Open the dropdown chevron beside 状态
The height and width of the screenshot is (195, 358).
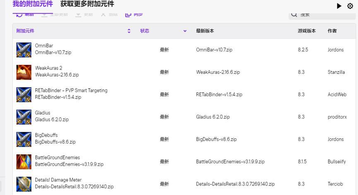(x=185, y=31)
